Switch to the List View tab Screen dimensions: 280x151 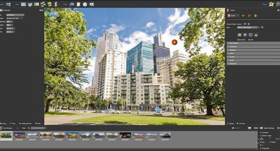241,123
